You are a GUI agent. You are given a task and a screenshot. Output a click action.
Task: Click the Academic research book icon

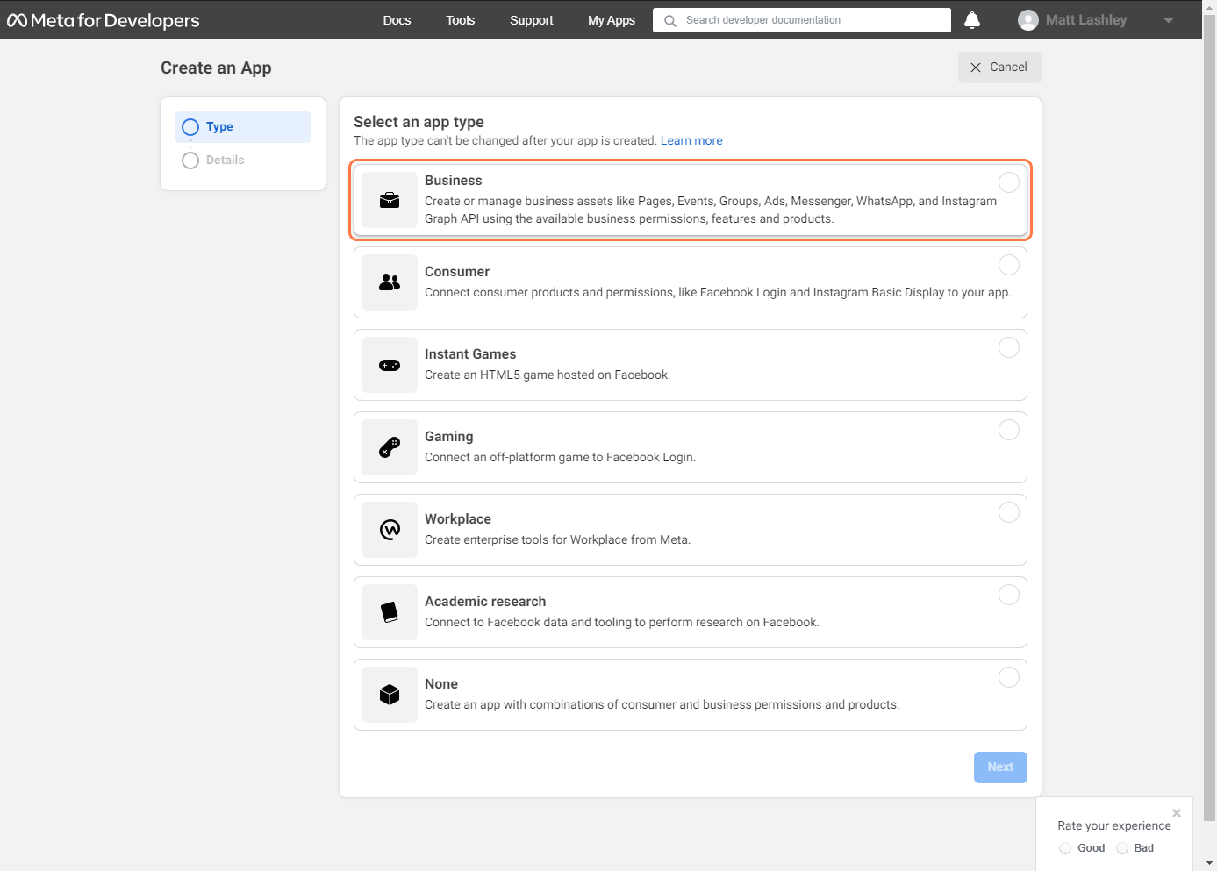[x=390, y=612]
